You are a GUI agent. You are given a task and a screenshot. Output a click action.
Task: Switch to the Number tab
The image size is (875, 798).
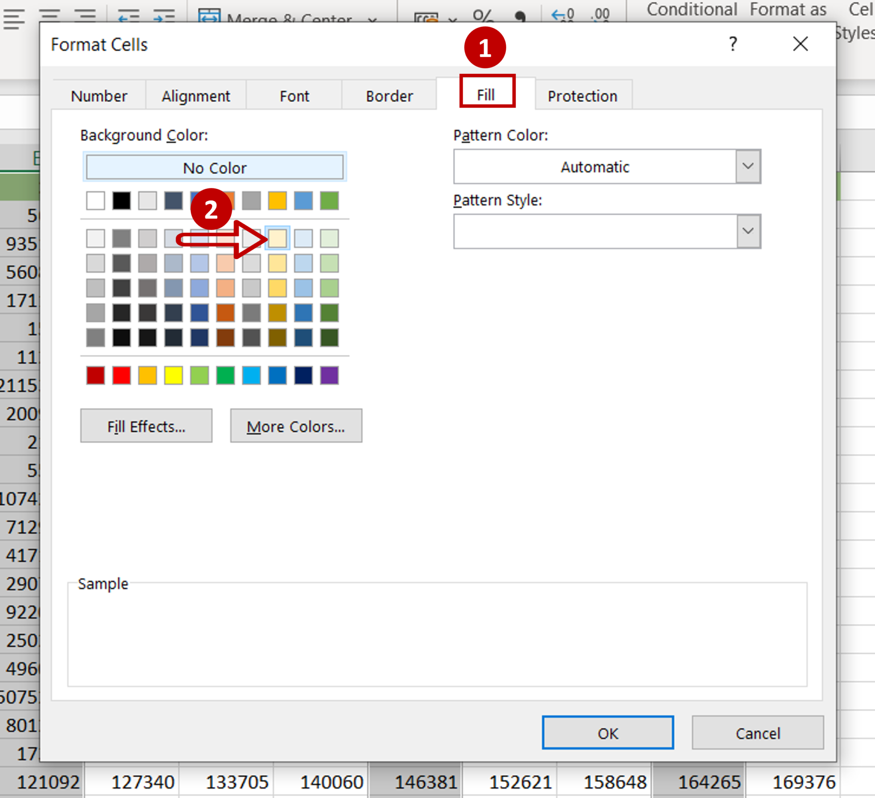[x=99, y=96]
